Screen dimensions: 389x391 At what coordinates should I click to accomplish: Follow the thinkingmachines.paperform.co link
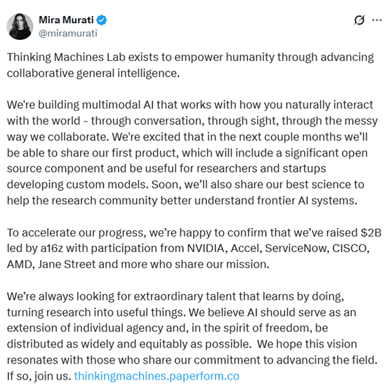pyautogui.click(x=157, y=376)
